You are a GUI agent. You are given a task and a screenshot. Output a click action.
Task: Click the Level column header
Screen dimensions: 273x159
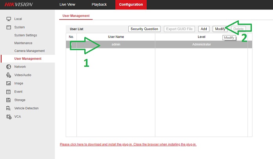click(x=202, y=37)
